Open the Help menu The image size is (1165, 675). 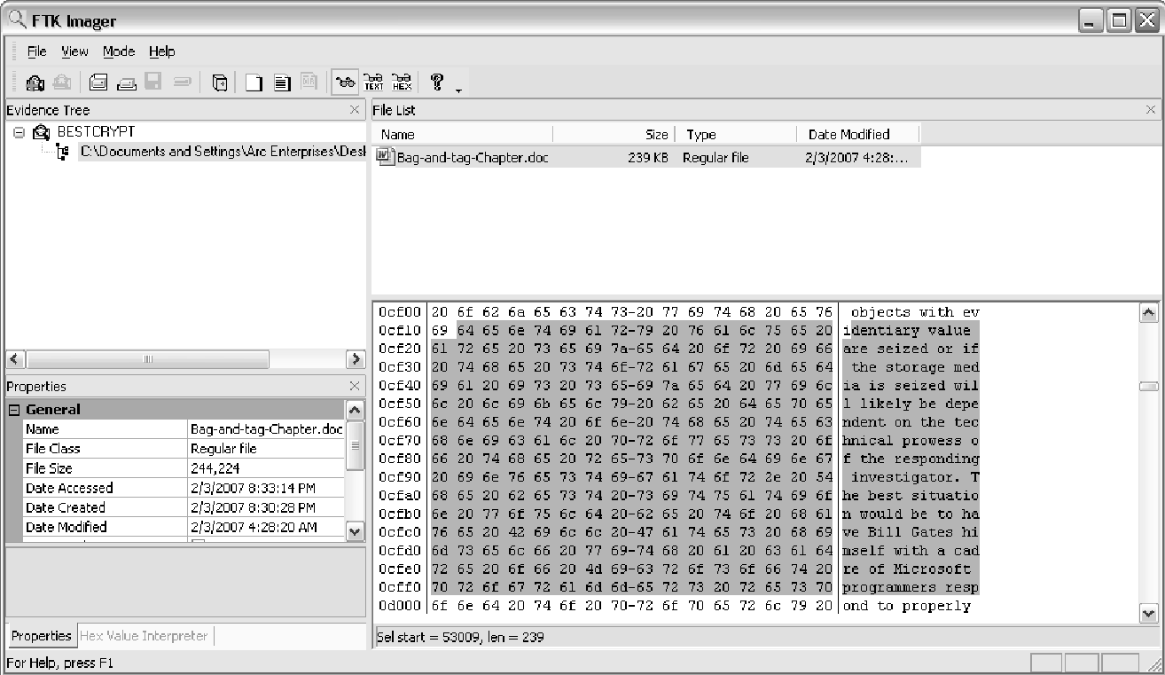162,51
